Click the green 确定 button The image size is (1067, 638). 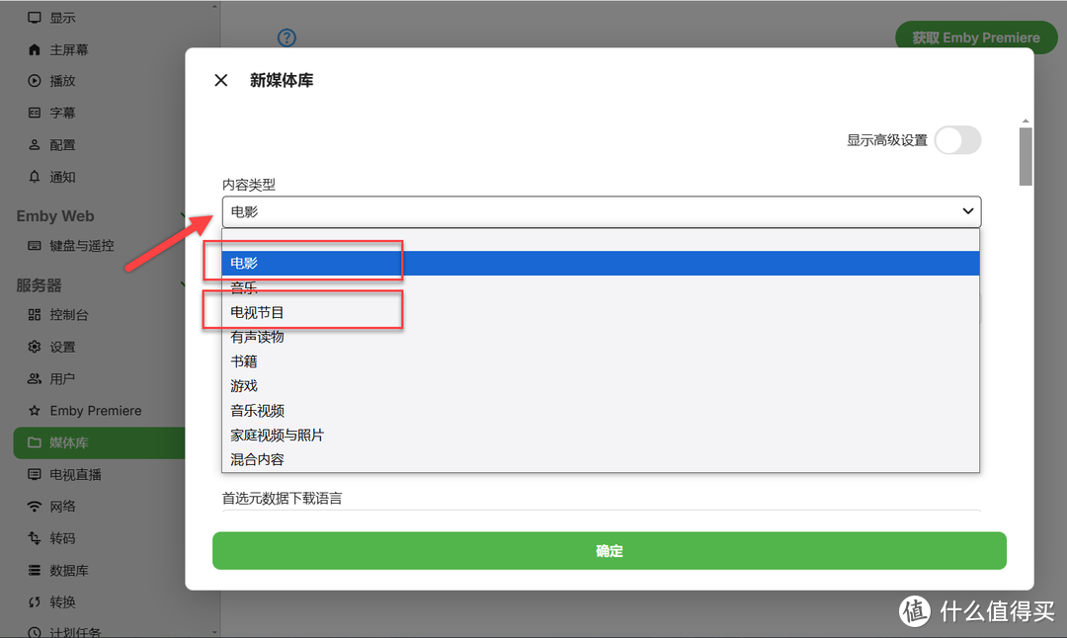pyautogui.click(x=609, y=551)
